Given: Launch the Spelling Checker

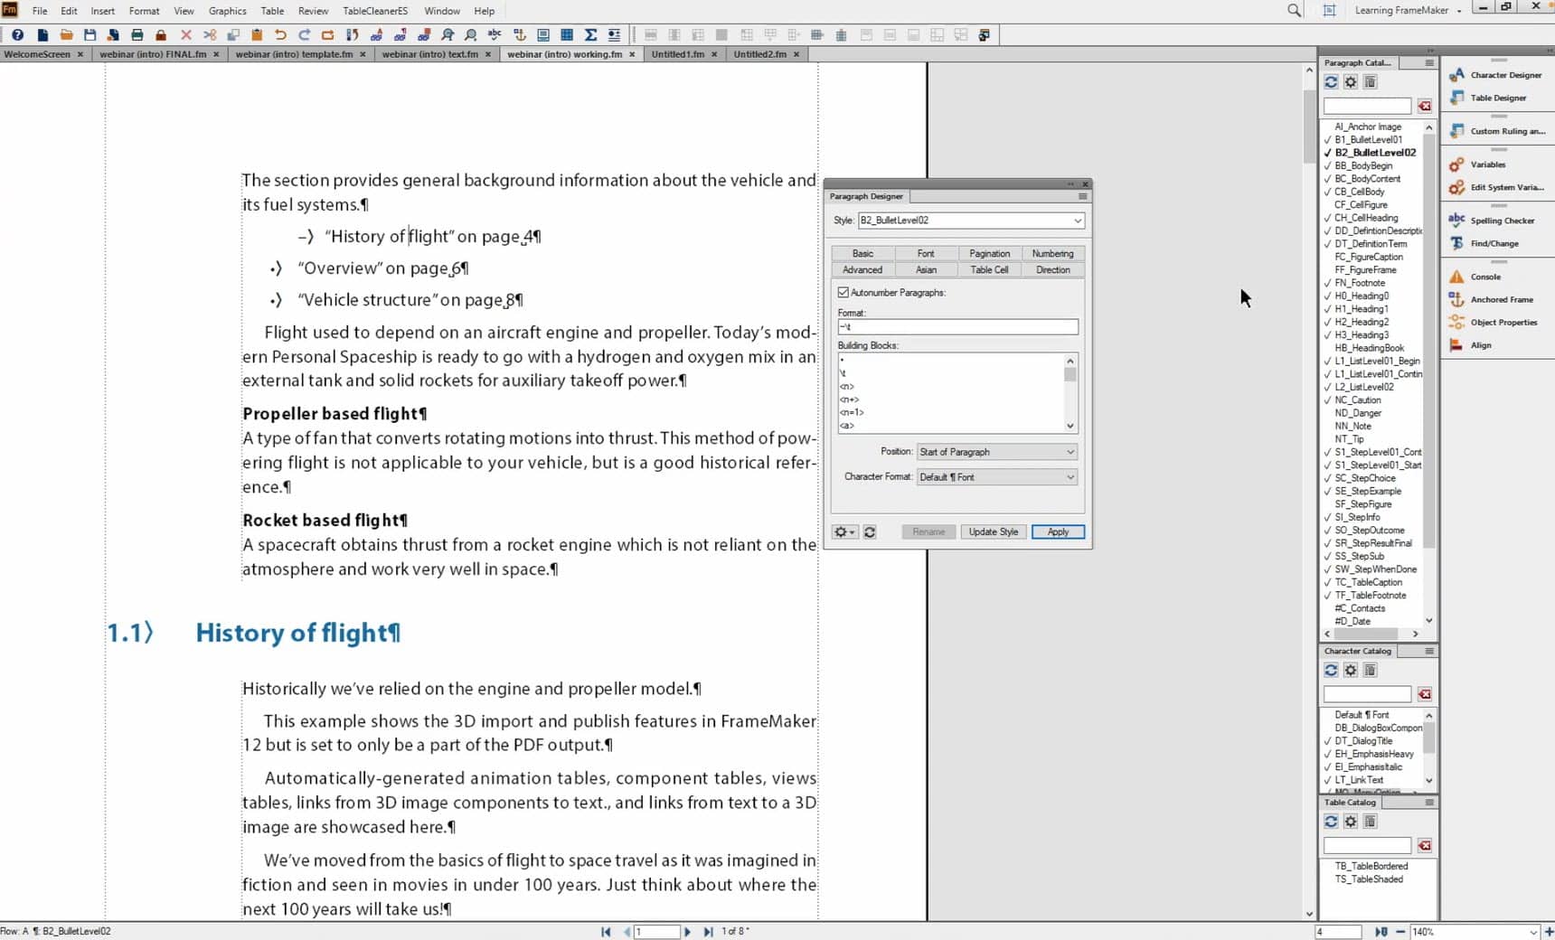Looking at the screenshot, I should [1501, 221].
